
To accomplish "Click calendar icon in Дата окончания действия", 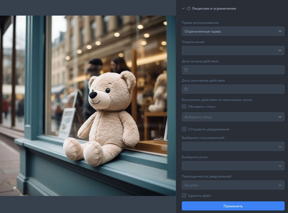I will point(186,89).
